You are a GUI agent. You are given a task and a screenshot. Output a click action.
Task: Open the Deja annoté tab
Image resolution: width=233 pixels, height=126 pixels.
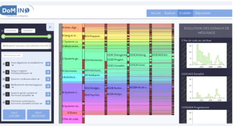coord(203,13)
